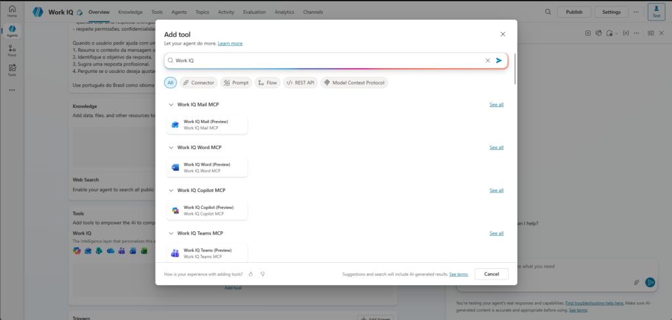Image resolution: width=672 pixels, height=320 pixels.
Task: Click the Add tool dialog vertical scrollbar
Action: 514,68
